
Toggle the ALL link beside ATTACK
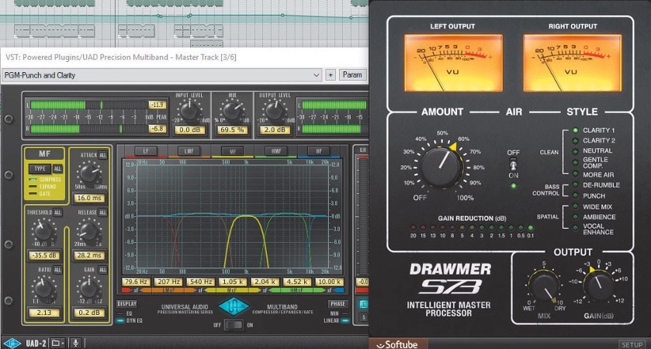(x=102, y=155)
